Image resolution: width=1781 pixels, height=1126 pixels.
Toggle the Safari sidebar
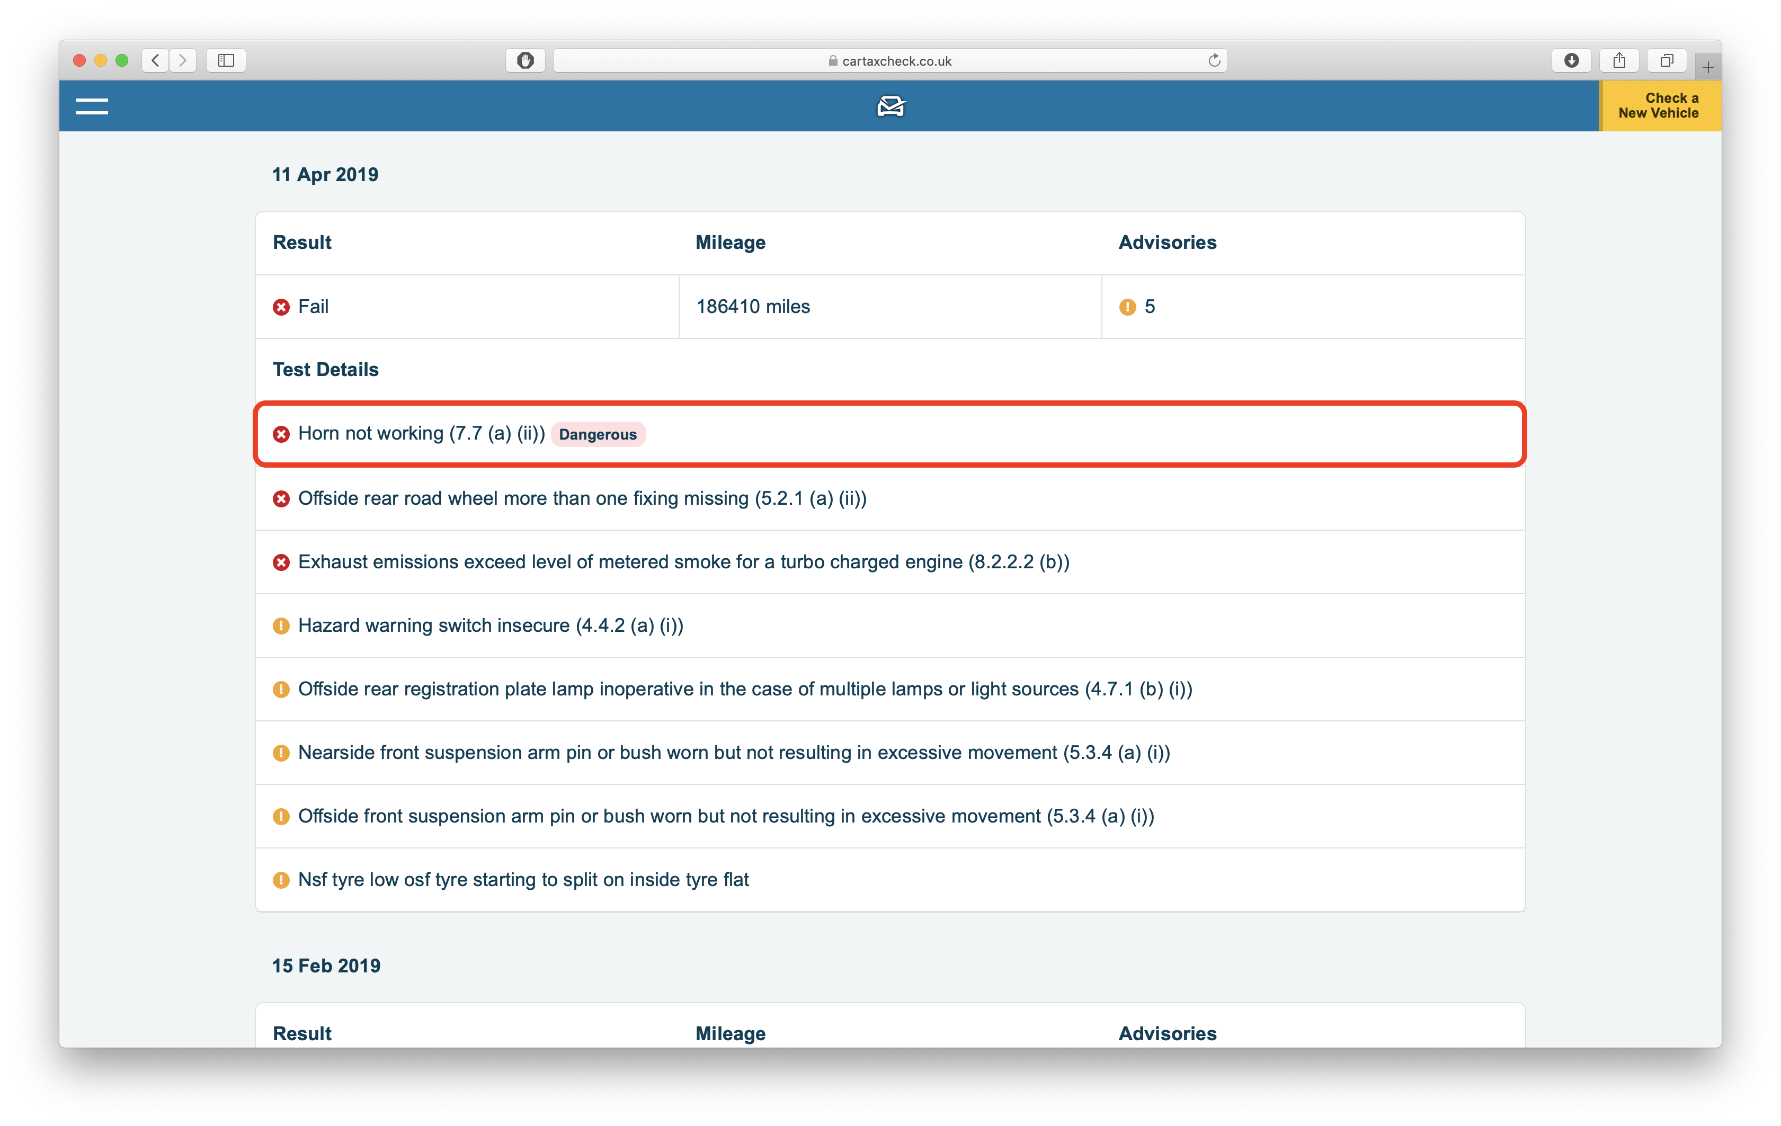pos(226,60)
